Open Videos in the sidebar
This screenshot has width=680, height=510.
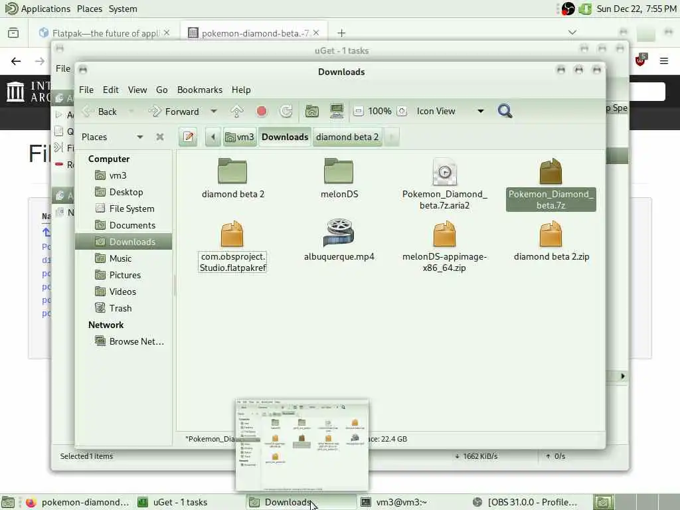pyautogui.click(x=122, y=292)
